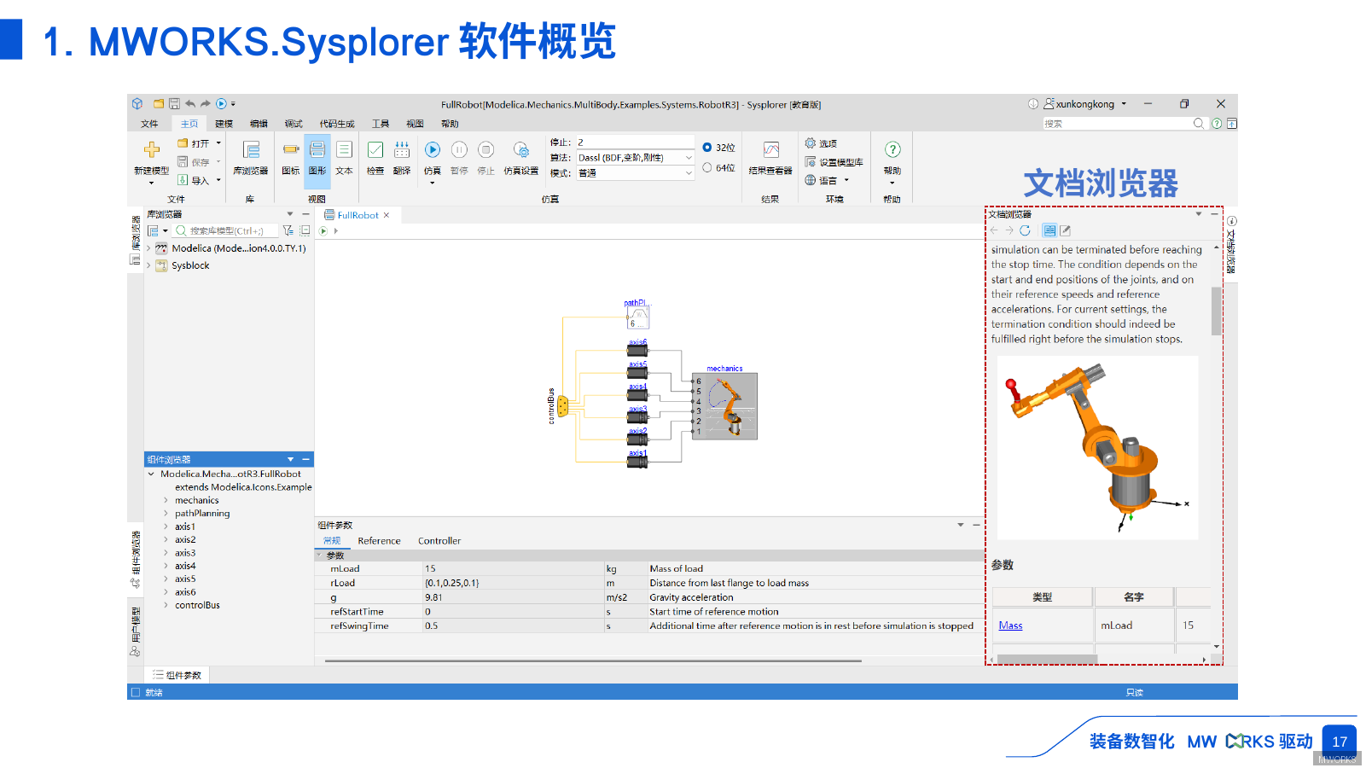Screen dimensions: 1366x768
Task: Click the 仿真 (Simulate) play icon
Action: (433, 150)
